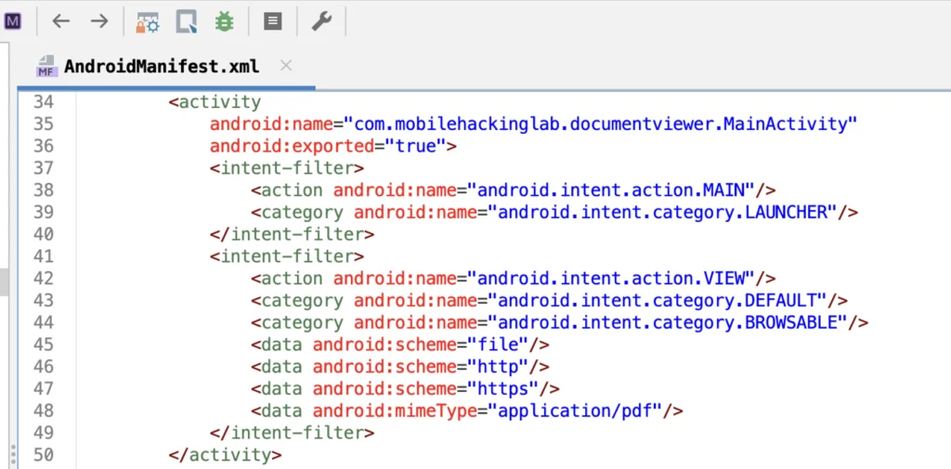Toggle the deobfuscation icon with lock and gear

click(x=148, y=22)
